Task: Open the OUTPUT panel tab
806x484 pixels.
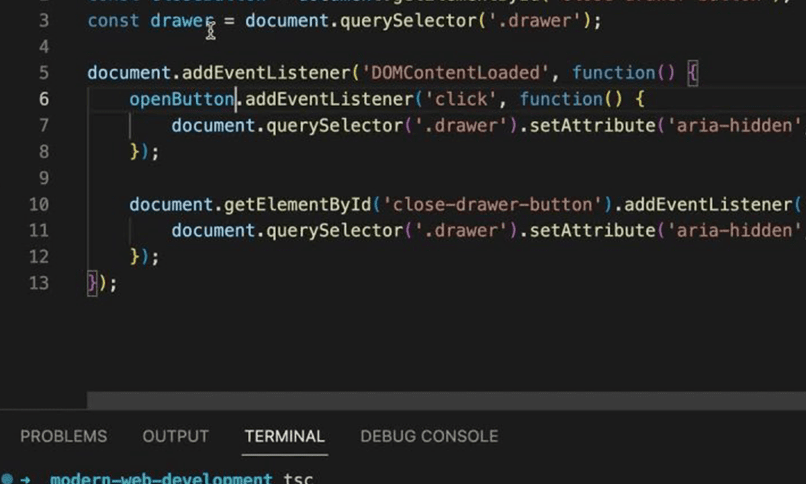Action: coord(175,436)
